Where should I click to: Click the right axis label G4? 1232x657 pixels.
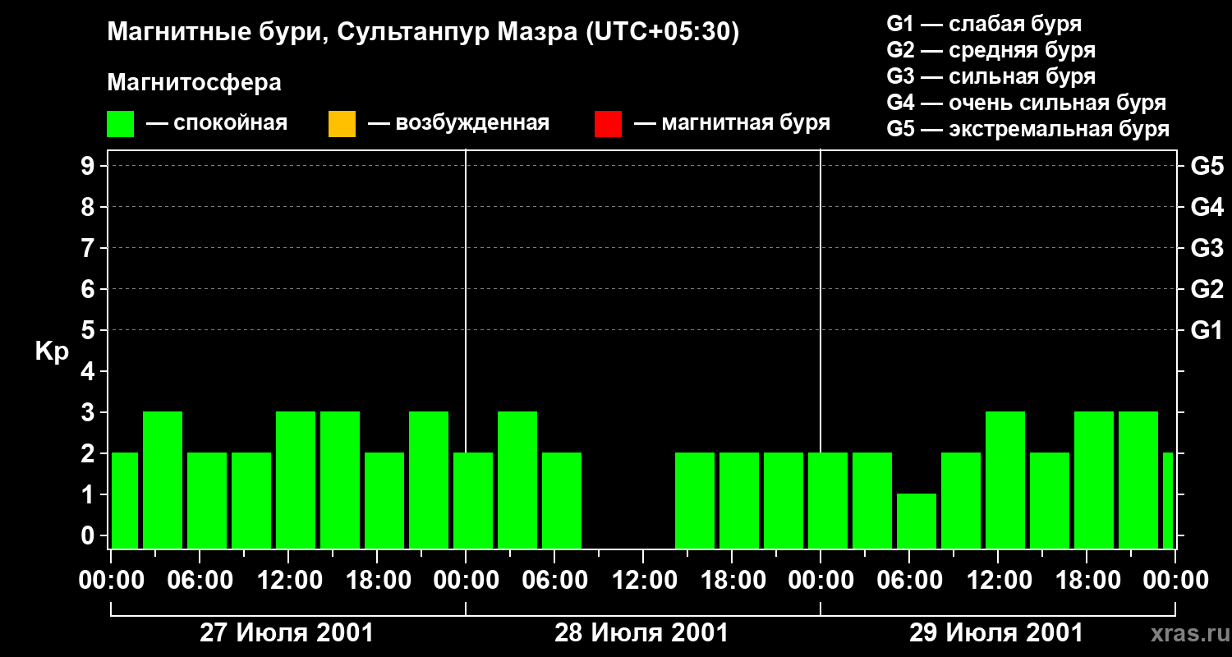pyautogui.click(x=1207, y=208)
